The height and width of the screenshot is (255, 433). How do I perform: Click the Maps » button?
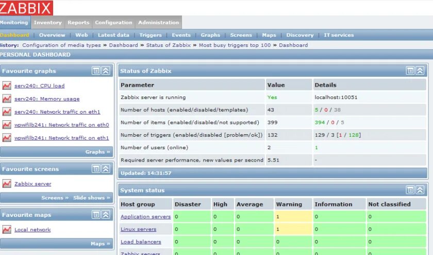100,244
